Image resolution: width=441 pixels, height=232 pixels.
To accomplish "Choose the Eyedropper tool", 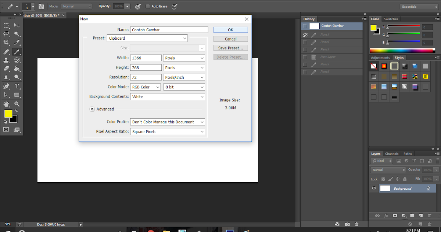I will pos(17,42).
